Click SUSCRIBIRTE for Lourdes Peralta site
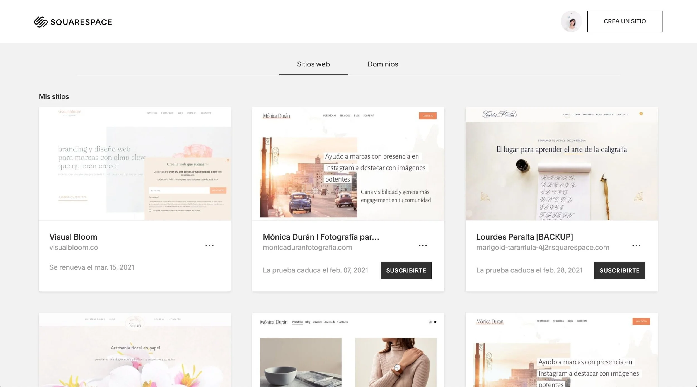The width and height of the screenshot is (697, 387). click(619, 270)
